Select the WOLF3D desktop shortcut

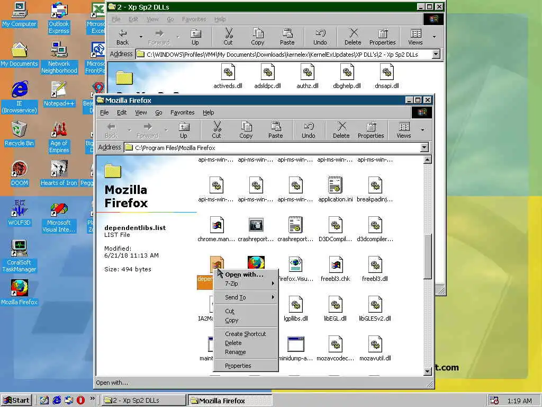click(x=20, y=213)
